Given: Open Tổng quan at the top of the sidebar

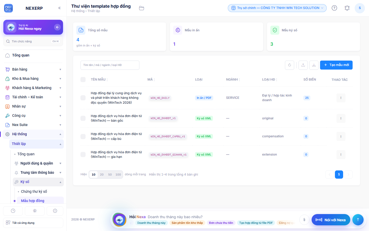Looking at the screenshot, I should [33, 55].
